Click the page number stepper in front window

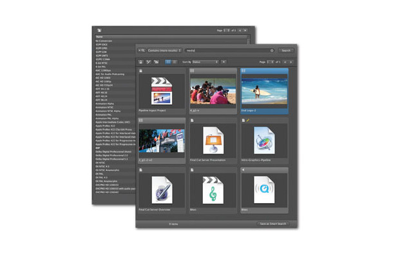tap(272, 62)
